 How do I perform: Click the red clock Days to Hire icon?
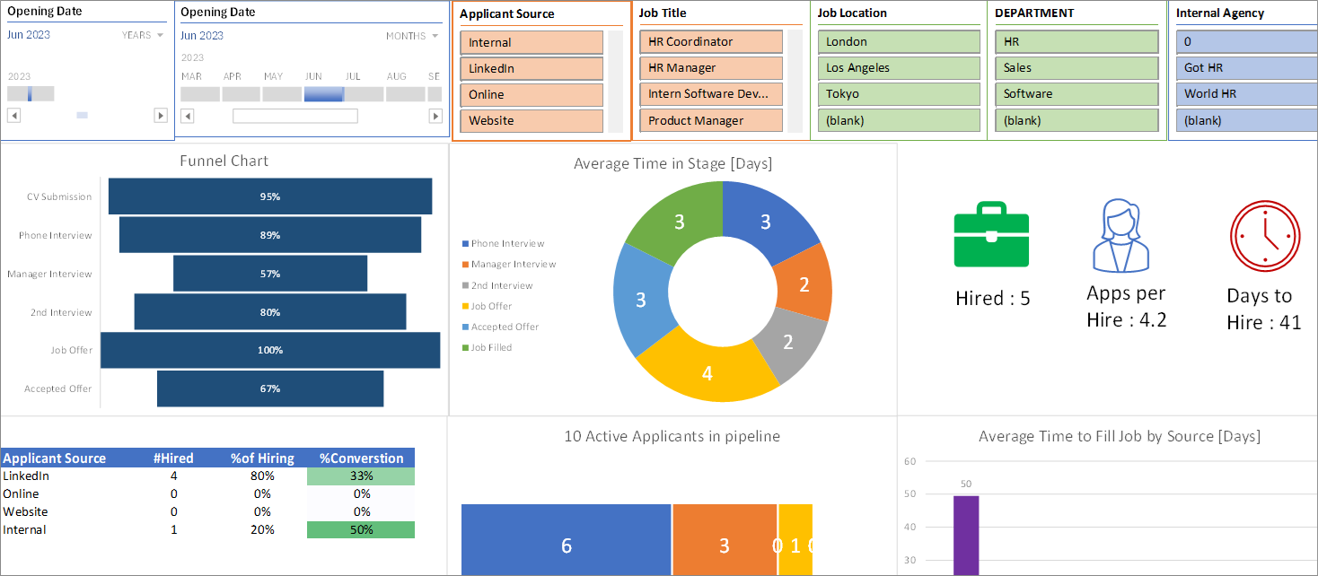pos(1265,235)
